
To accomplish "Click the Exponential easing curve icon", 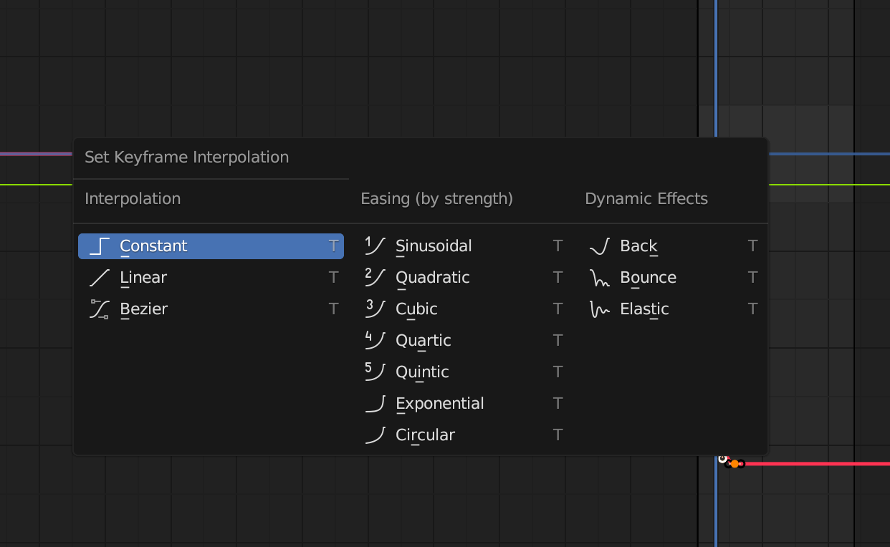I will tap(375, 404).
